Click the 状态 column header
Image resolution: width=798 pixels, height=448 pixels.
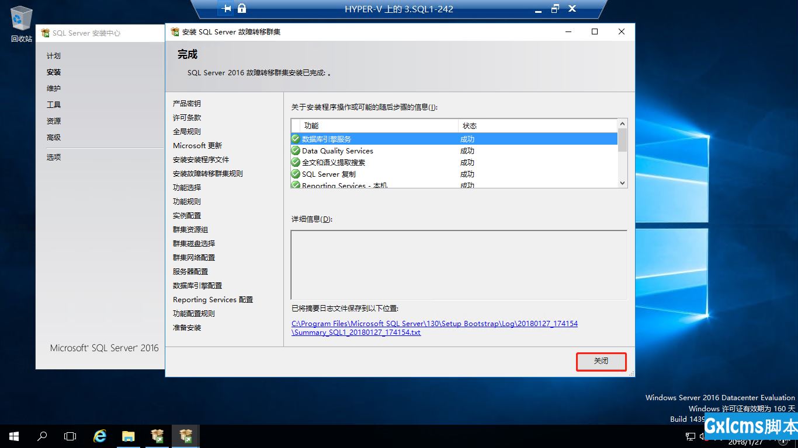pos(538,126)
